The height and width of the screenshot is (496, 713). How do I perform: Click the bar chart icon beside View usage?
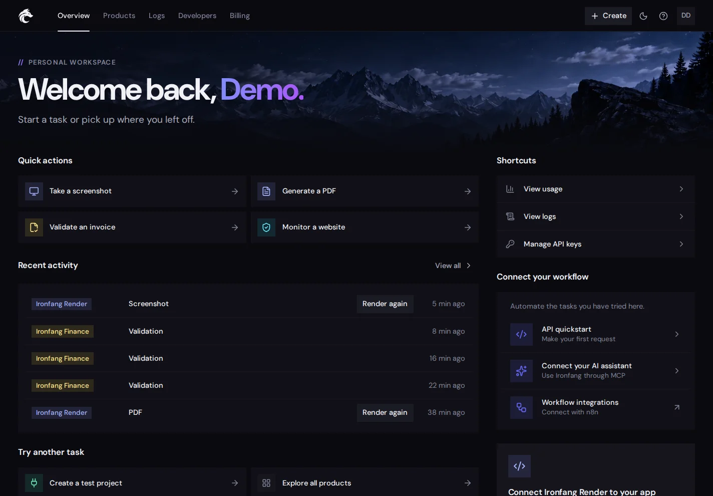click(510, 189)
